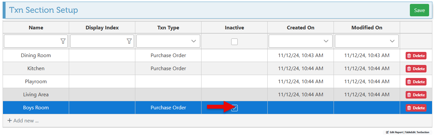This screenshot has height=140, width=434.
Task: Delete the Boys Room row
Action: click(416, 108)
